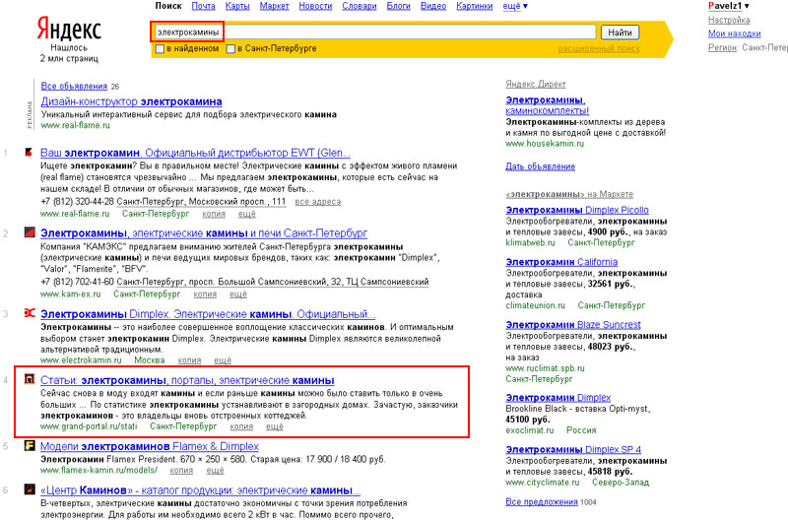The width and height of the screenshot is (788, 521).
Task: Click the red favicon beside result 2
Action: (x=30, y=232)
